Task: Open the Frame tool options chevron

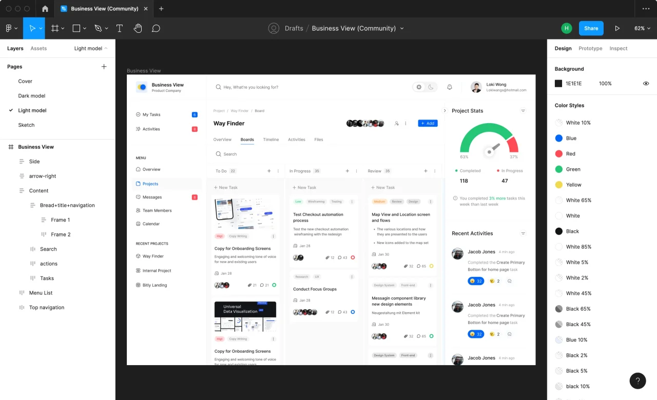Action: click(x=63, y=29)
